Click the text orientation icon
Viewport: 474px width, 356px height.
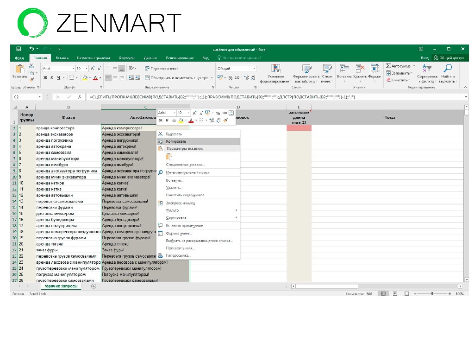click(x=131, y=69)
